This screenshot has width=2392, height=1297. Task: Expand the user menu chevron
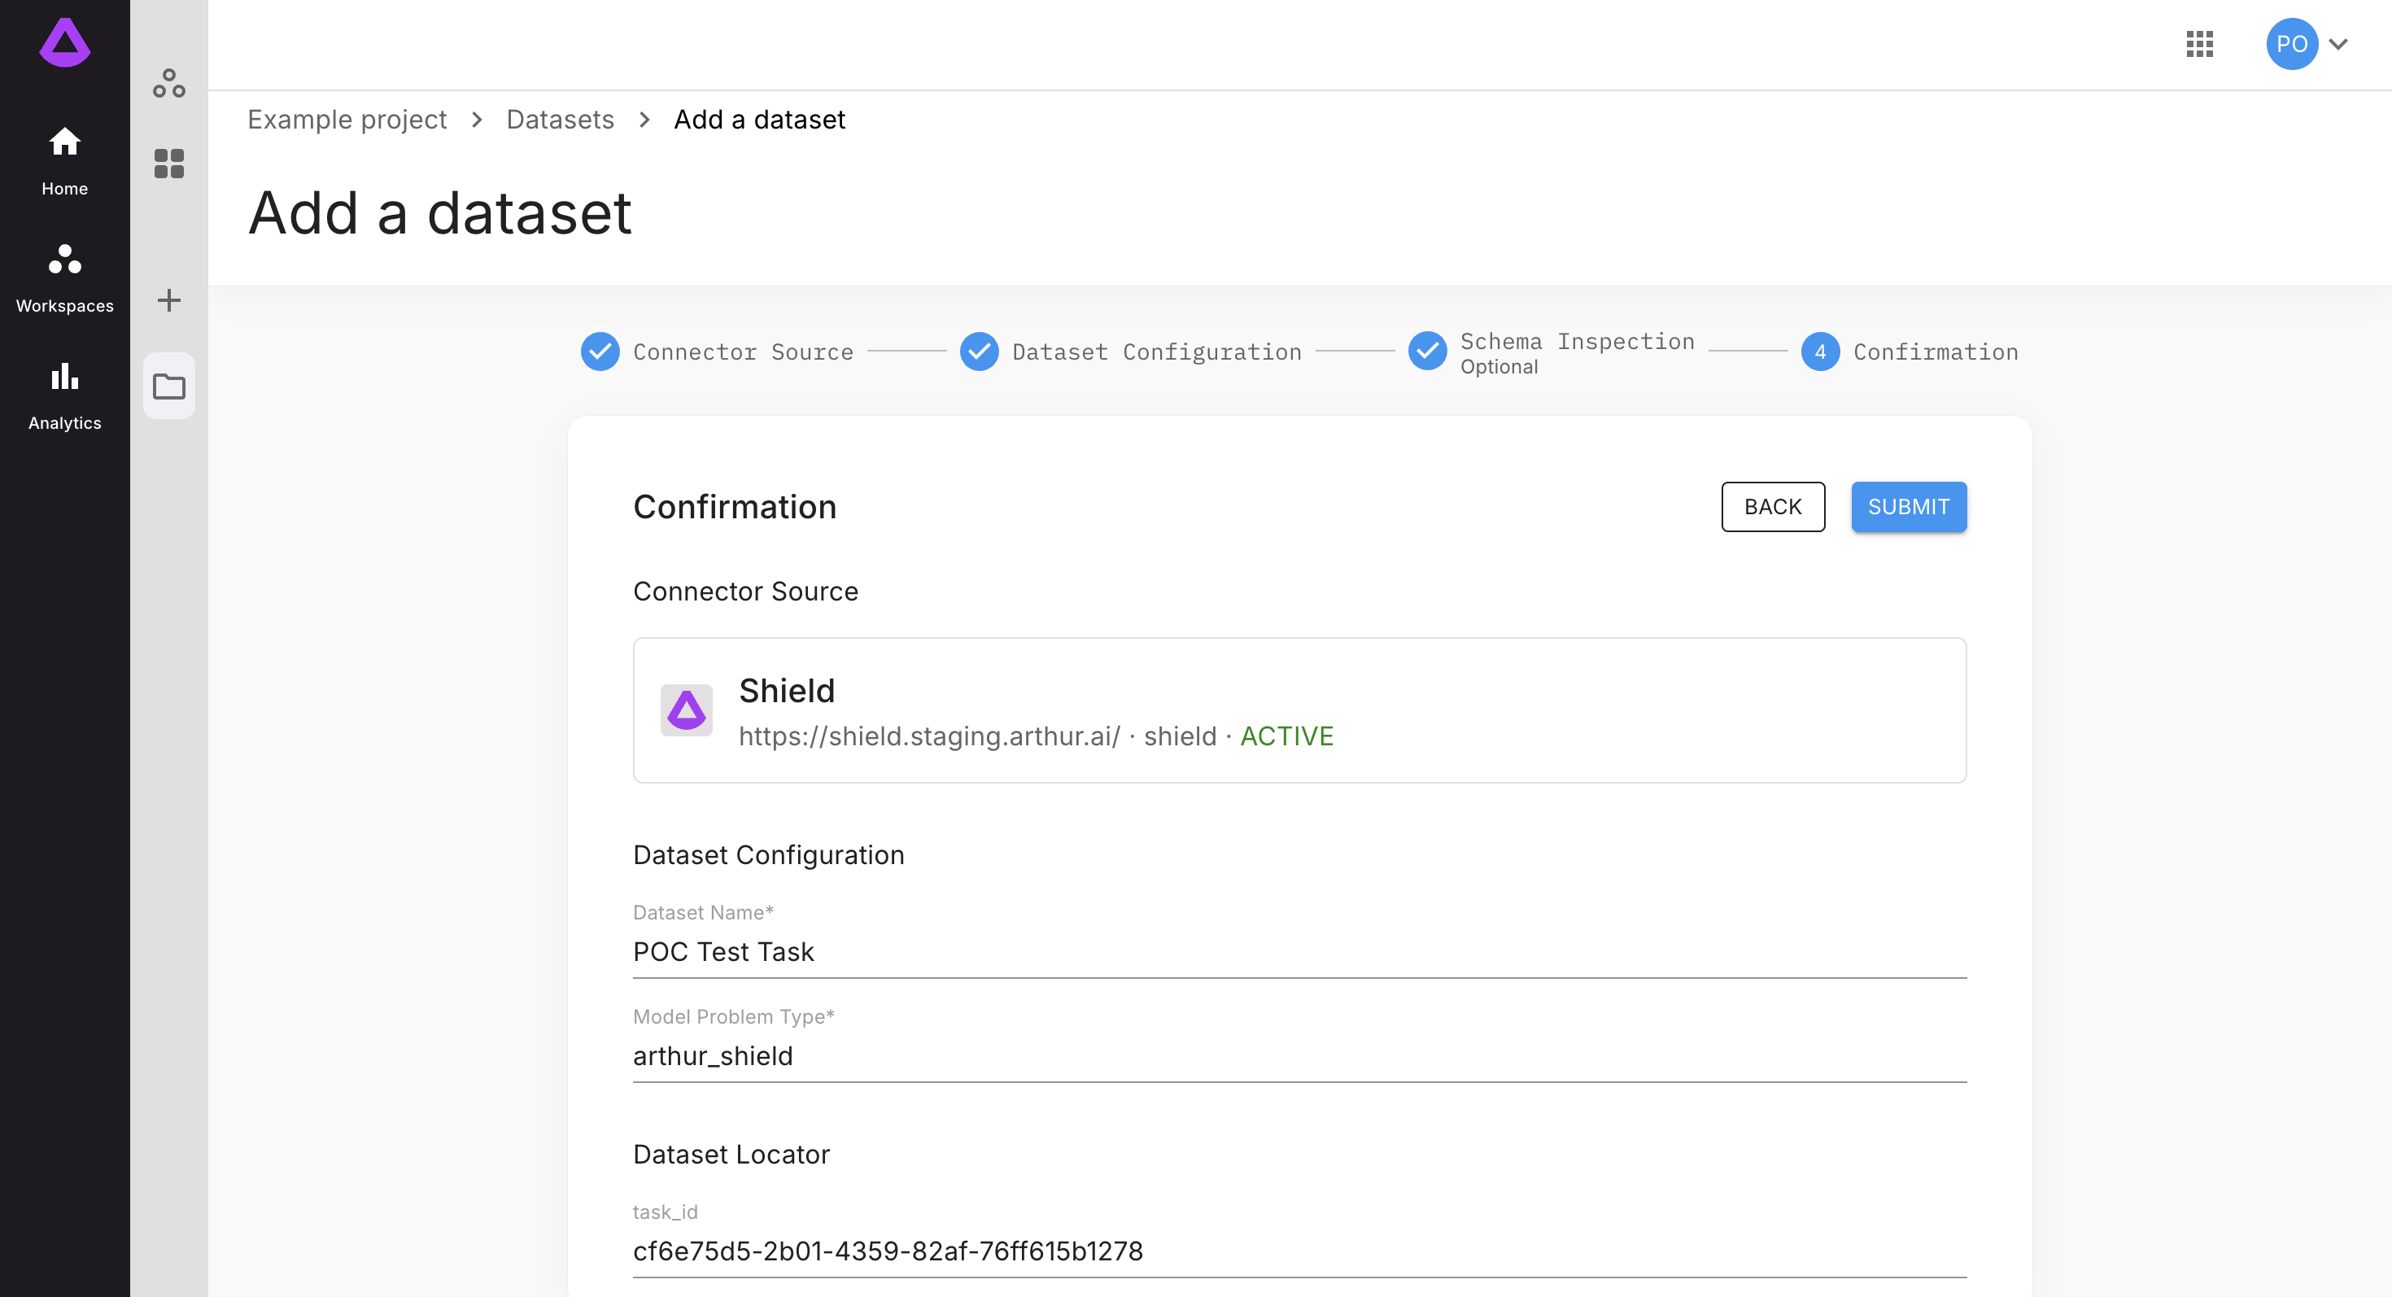coord(2338,44)
